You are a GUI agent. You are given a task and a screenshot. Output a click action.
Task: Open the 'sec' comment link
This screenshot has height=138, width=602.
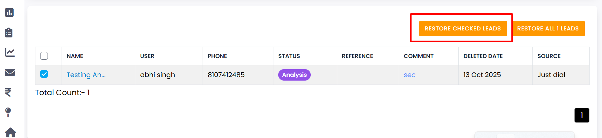(x=409, y=75)
